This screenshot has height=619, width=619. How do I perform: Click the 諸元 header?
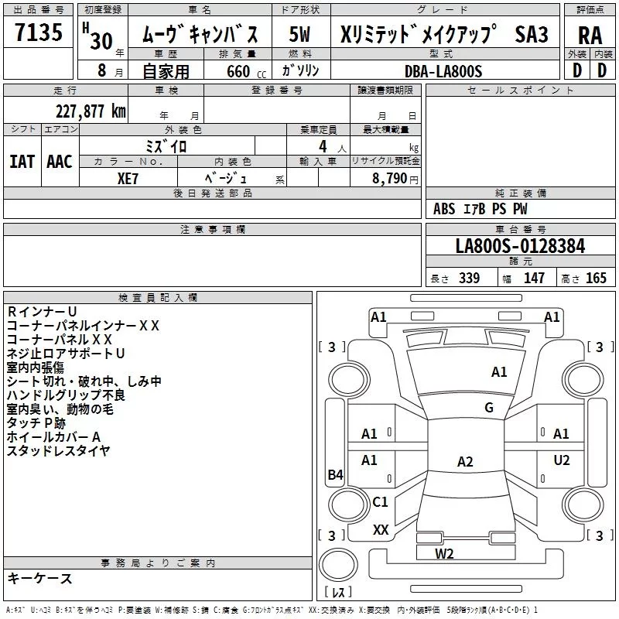[x=520, y=261]
